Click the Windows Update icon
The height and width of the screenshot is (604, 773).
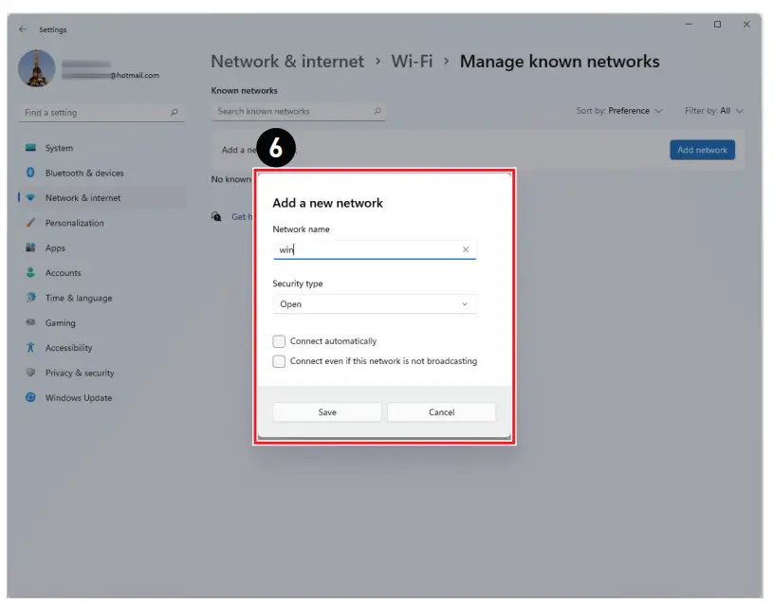(x=30, y=398)
